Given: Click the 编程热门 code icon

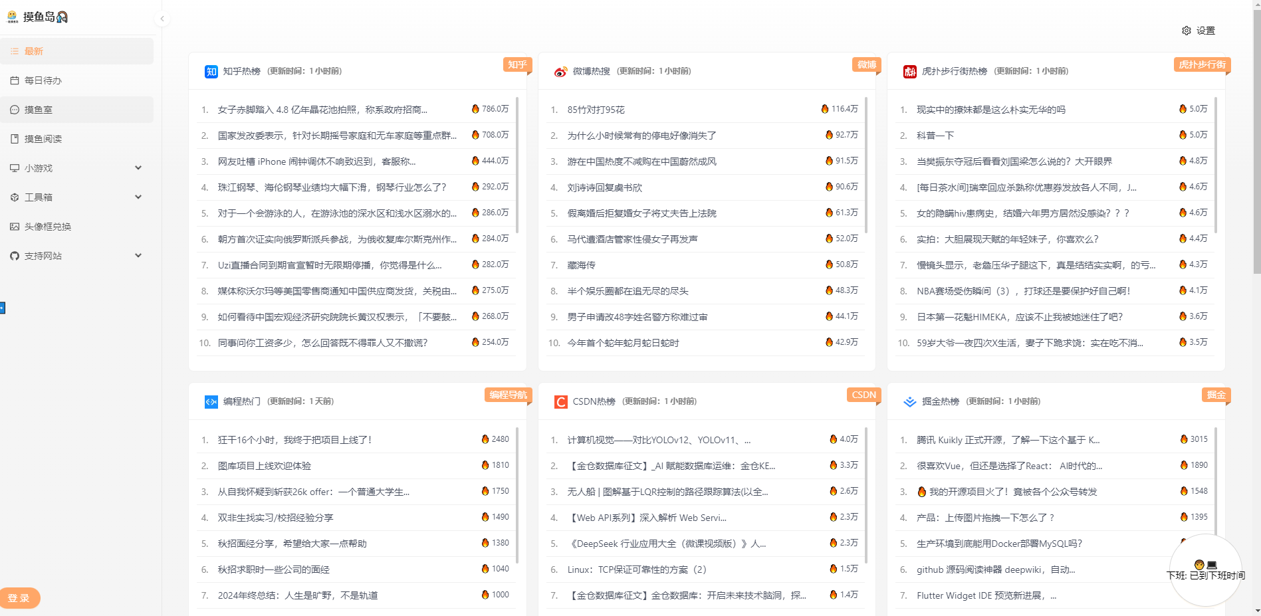Looking at the screenshot, I should 211,401.
